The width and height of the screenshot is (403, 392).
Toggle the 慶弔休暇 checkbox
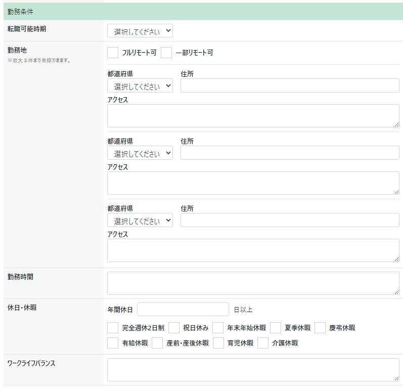pos(320,328)
